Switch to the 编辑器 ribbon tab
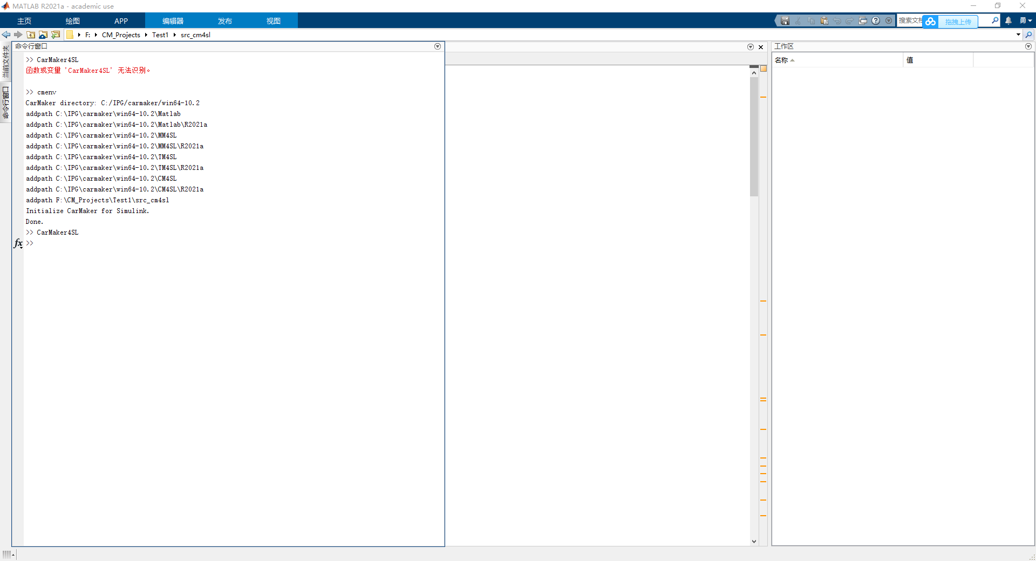Image resolution: width=1036 pixels, height=561 pixels. (x=173, y=21)
